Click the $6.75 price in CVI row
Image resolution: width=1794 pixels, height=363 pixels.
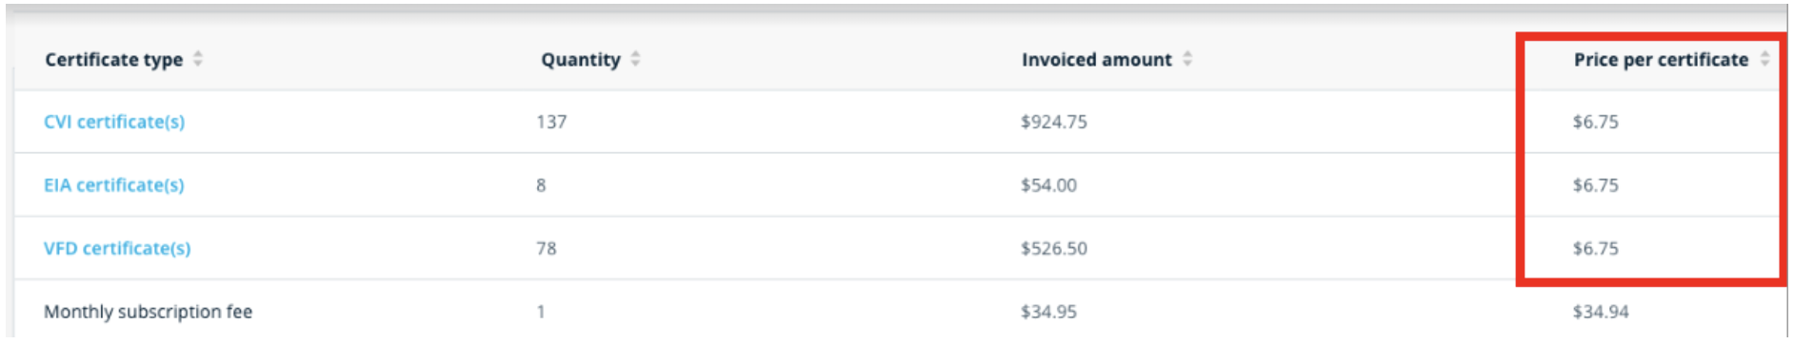(x=1596, y=122)
